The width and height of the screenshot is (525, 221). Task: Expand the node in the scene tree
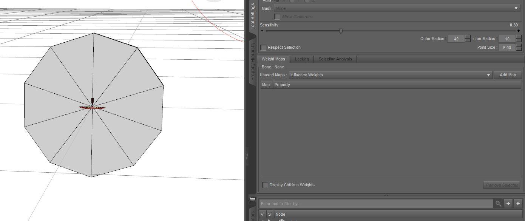pos(269,220)
